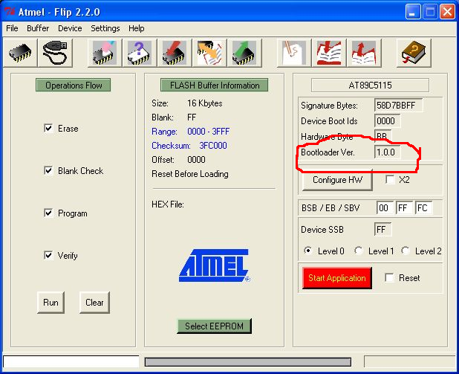Select the Level 2 security radio button

406,251
